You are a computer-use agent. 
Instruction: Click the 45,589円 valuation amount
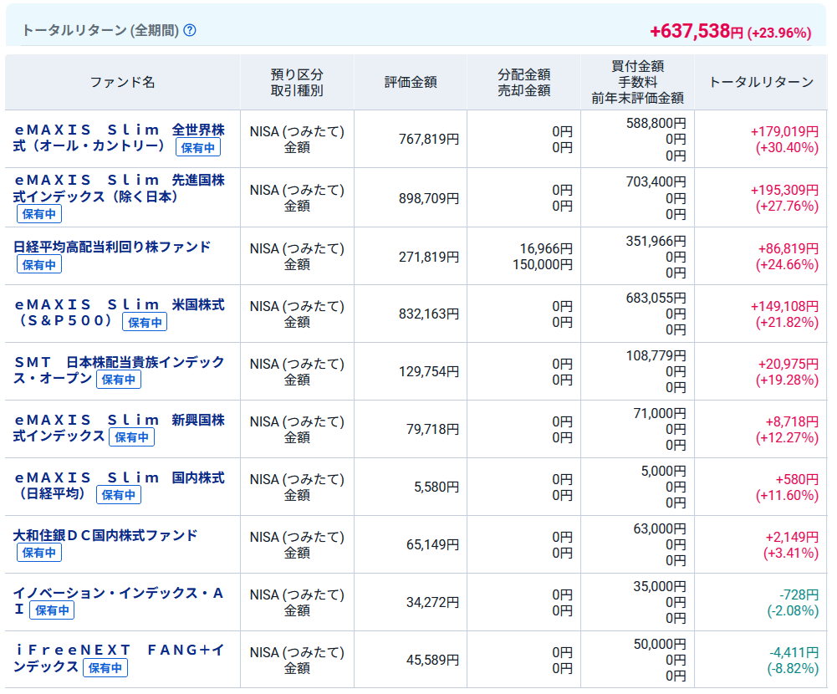pyautogui.click(x=432, y=660)
